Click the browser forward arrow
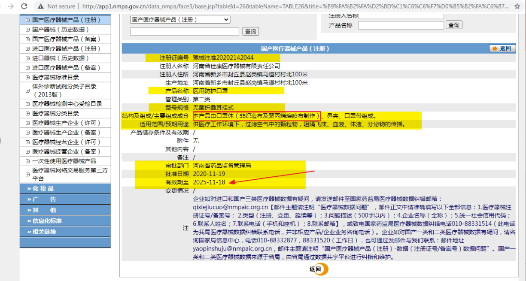This screenshot has height=281, width=526. pos(11,6)
